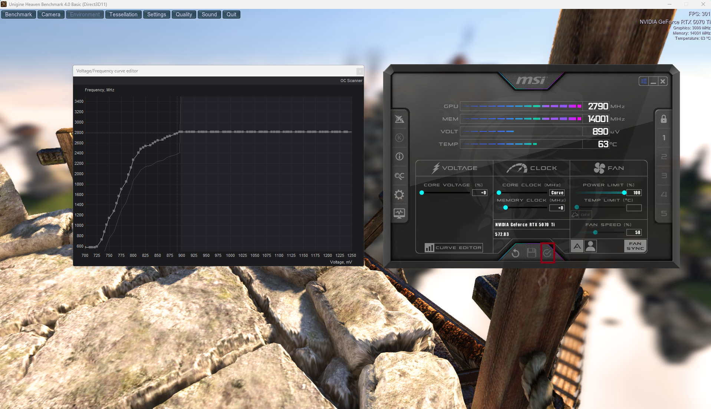This screenshot has width=711, height=409.
Task: Launch Kombustor with the K icon
Action: pyautogui.click(x=399, y=138)
